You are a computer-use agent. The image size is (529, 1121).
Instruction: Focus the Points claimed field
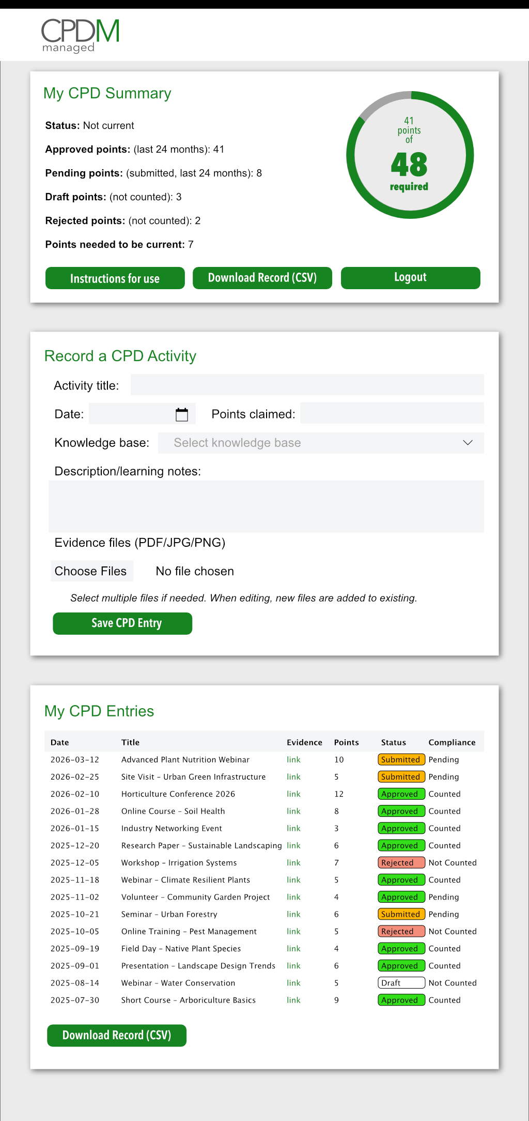(392, 413)
